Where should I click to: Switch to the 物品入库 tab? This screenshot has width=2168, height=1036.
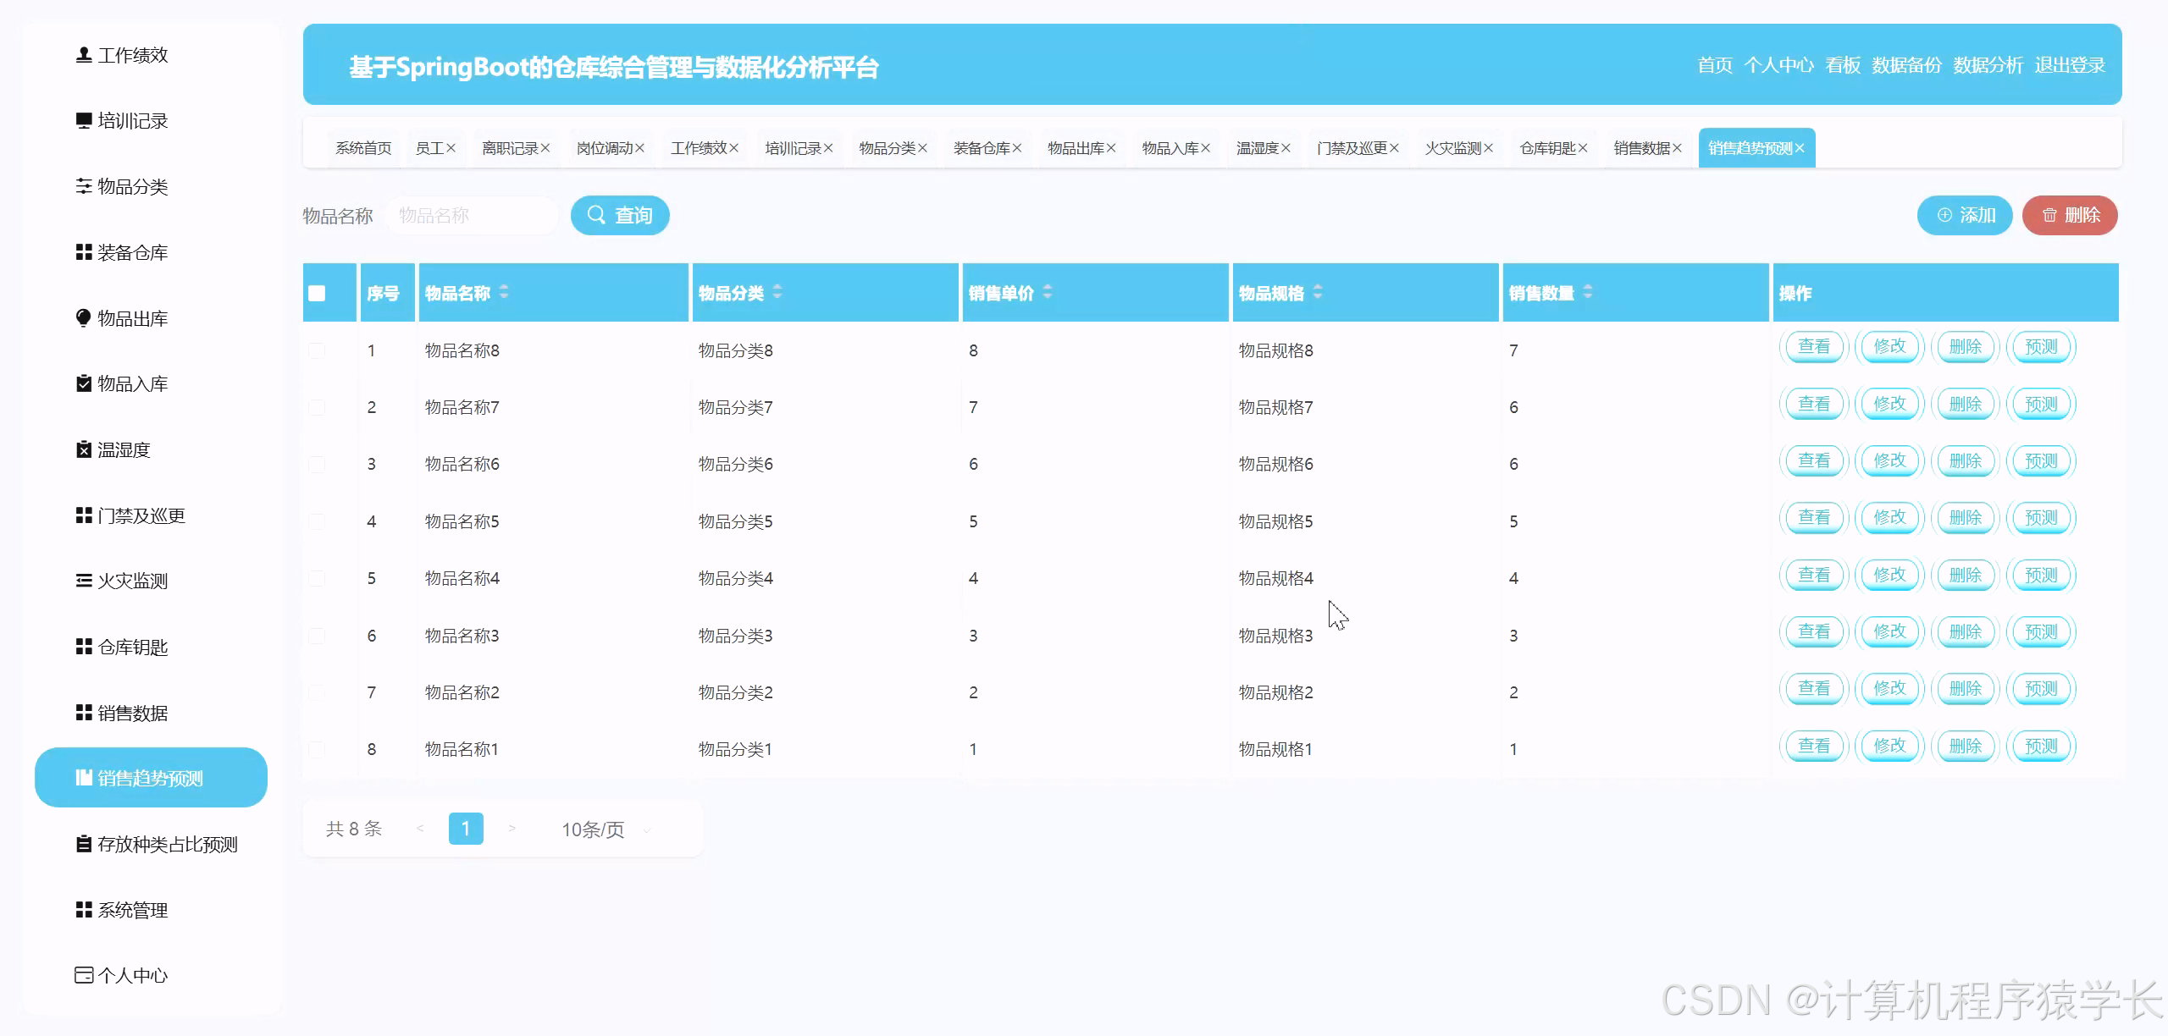(x=1170, y=148)
